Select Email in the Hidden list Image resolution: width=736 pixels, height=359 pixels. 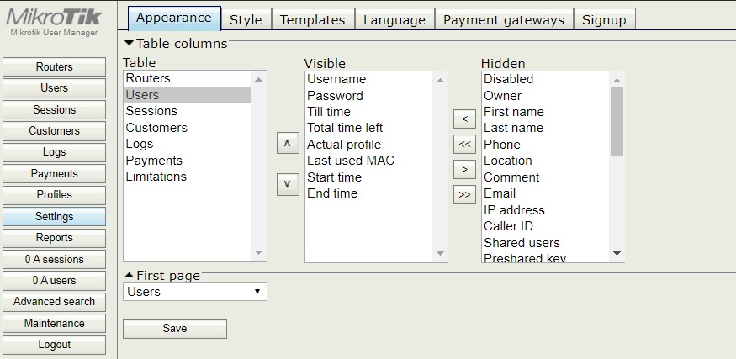click(500, 193)
